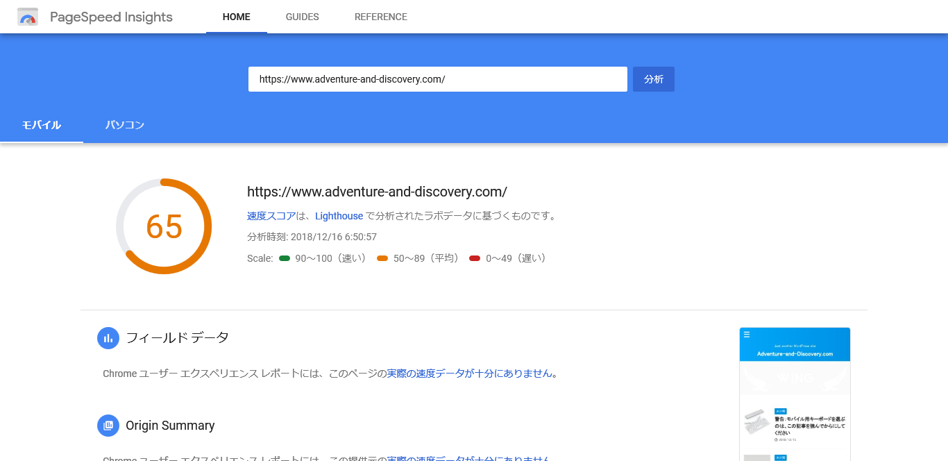
Task: Click the analyzed URL heading text
Action: pyautogui.click(x=377, y=192)
